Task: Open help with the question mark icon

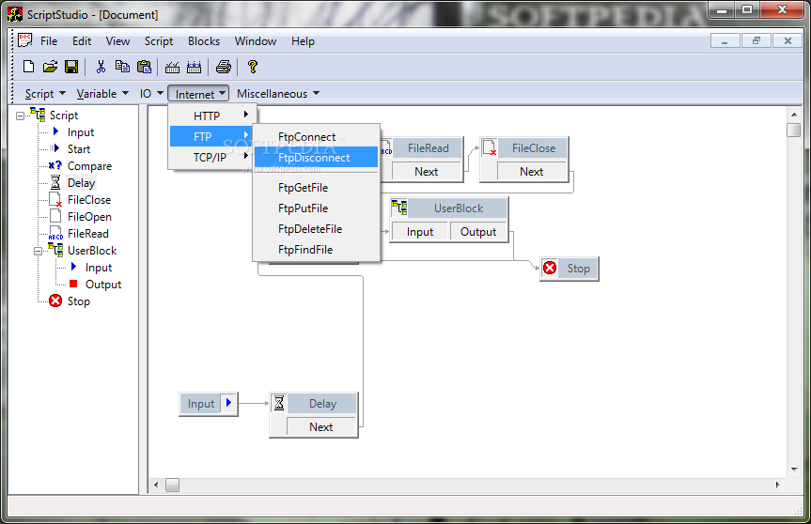Action: (x=253, y=67)
